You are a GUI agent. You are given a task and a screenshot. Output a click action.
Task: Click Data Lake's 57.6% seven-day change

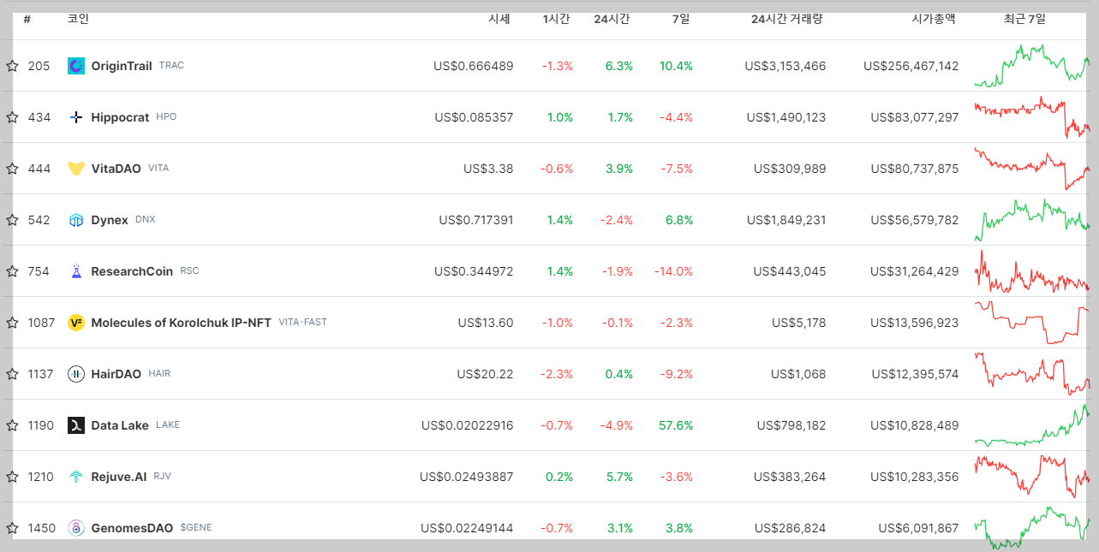(x=677, y=425)
